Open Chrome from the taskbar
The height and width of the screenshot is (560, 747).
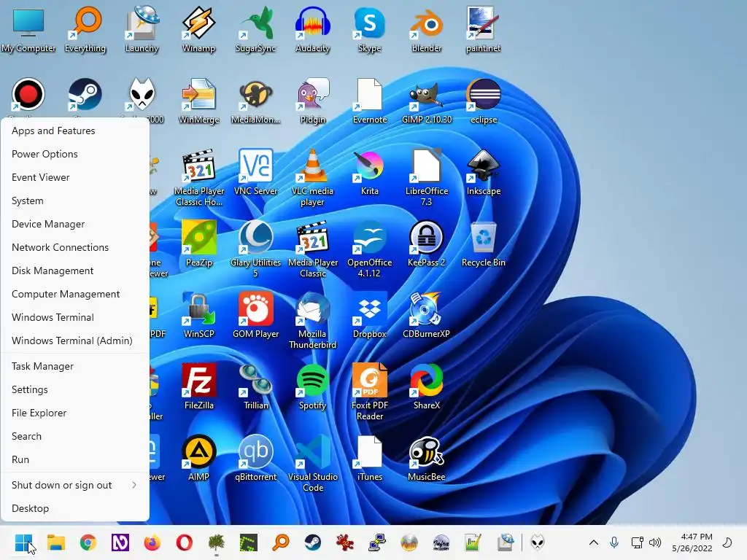pyautogui.click(x=88, y=542)
